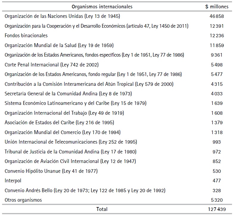235x216 pixels.
Task: Click the 'Fondos binacionales' entry
Action: point(26,35)
